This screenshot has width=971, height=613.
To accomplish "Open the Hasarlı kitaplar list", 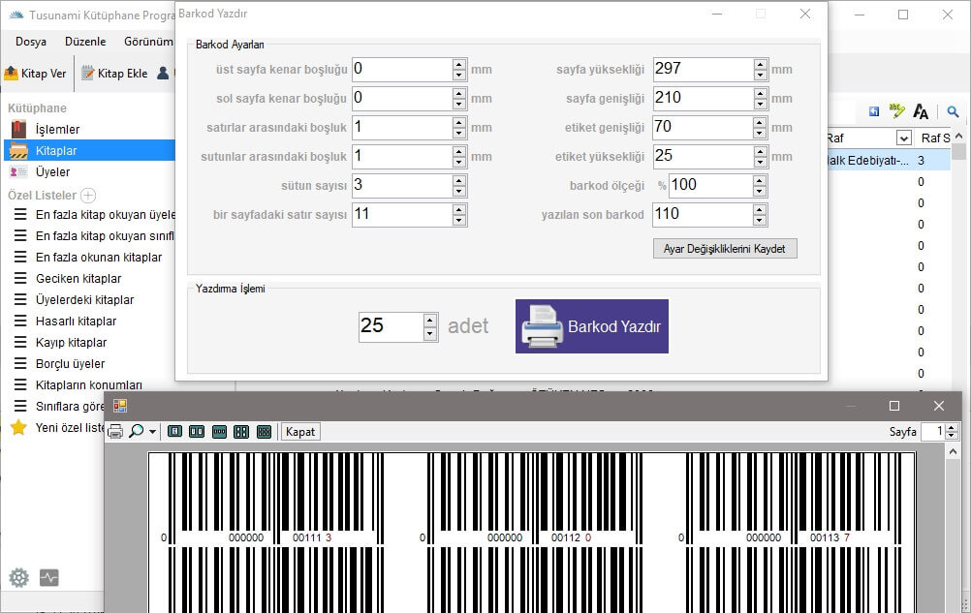I will [x=76, y=322].
